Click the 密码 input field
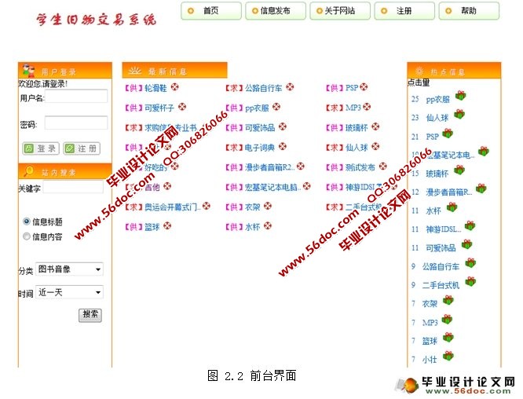 tap(76, 123)
